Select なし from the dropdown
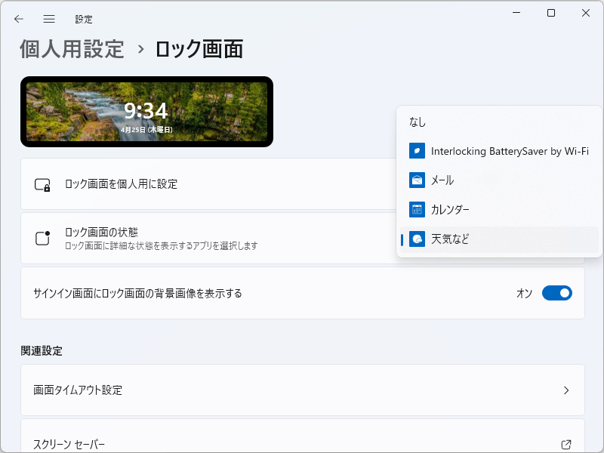This screenshot has height=453, width=604. tap(418, 121)
